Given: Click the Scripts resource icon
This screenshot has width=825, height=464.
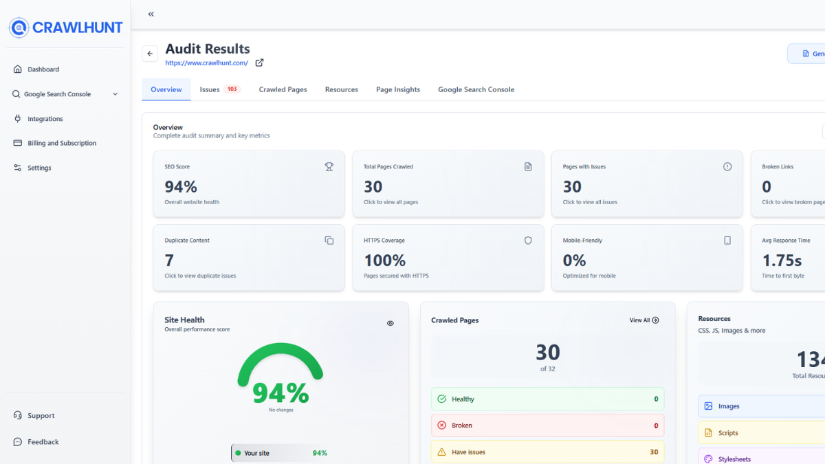Looking at the screenshot, I should pyautogui.click(x=708, y=433).
